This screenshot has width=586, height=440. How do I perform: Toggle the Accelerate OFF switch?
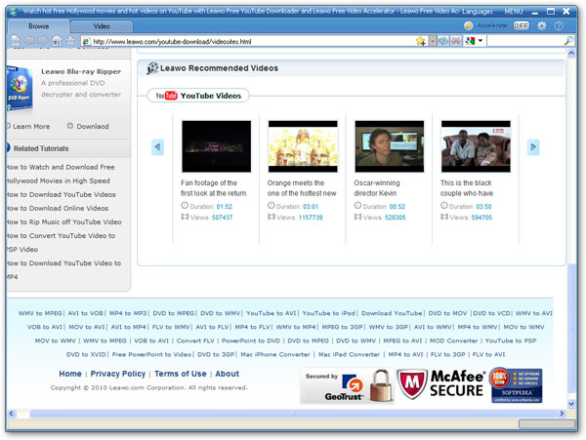point(521,25)
